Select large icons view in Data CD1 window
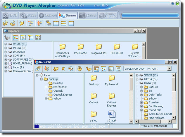The height and width of the screenshot is (137, 185). [96, 69]
